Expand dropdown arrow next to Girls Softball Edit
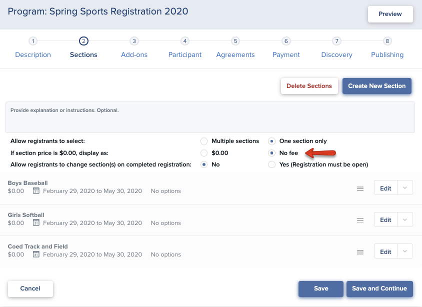Viewport: 422px width, 307px height. 405,219
